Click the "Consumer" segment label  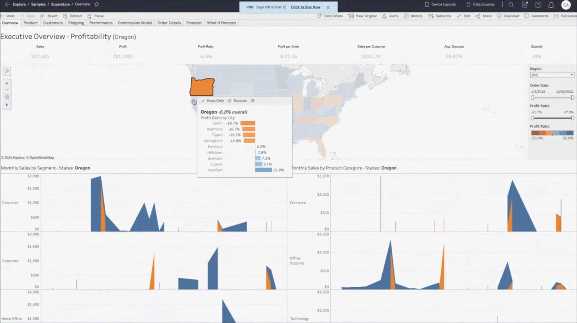click(x=10, y=203)
